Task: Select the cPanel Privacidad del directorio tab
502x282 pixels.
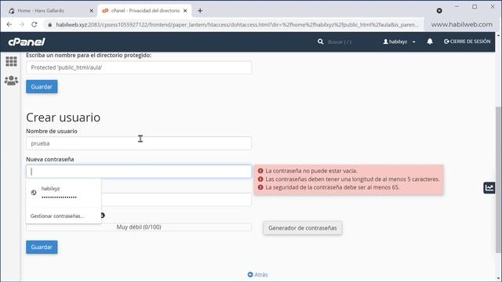Action: pyautogui.click(x=144, y=10)
